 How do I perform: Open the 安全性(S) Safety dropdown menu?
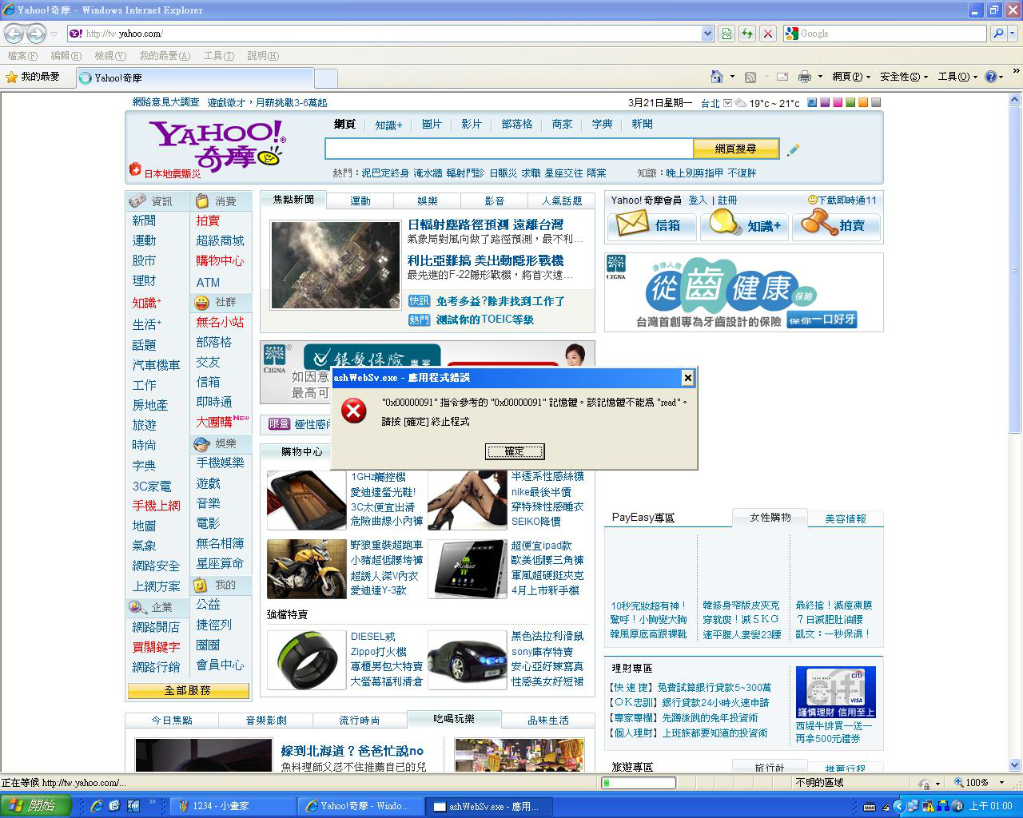pyautogui.click(x=904, y=77)
